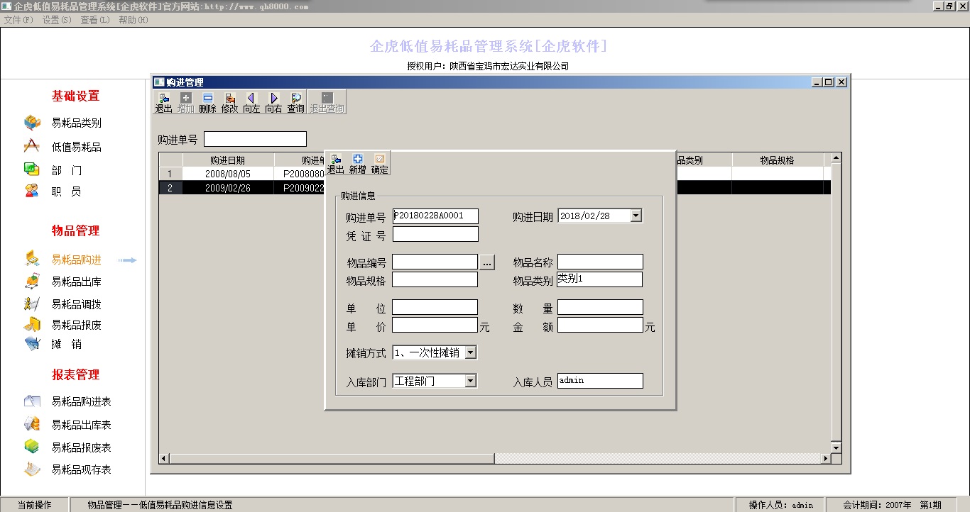Screen dimensions: 970x512
Task: Click the 凭证号 input field
Action: click(x=435, y=234)
